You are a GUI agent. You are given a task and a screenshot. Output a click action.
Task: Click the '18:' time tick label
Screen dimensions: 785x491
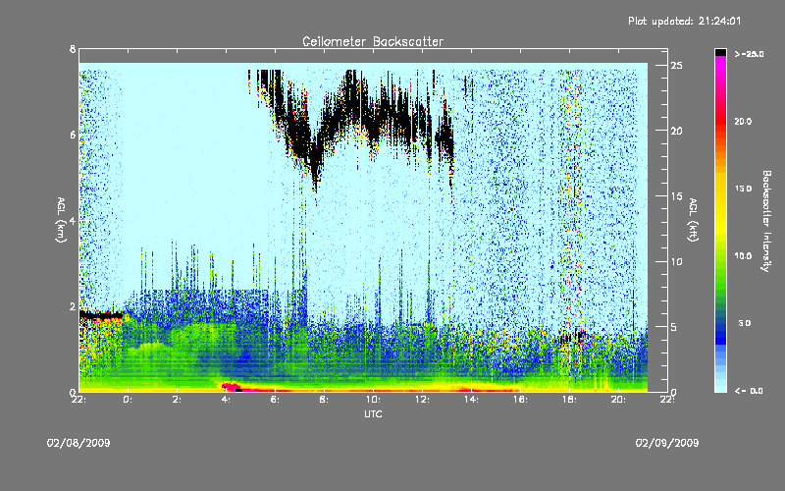(569, 400)
